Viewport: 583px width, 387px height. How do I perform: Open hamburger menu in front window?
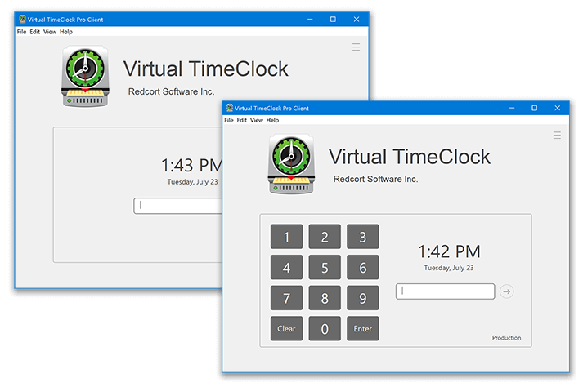557,136
